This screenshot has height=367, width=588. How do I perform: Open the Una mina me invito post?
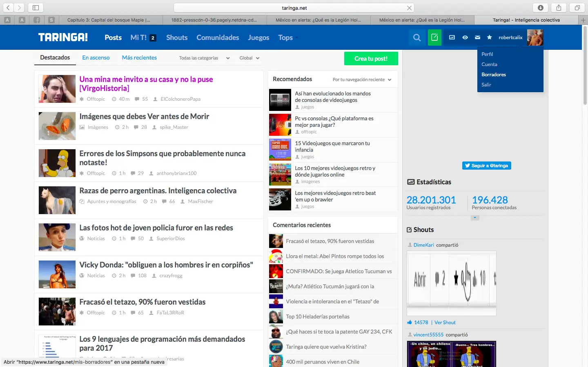(x=146, y=84)
